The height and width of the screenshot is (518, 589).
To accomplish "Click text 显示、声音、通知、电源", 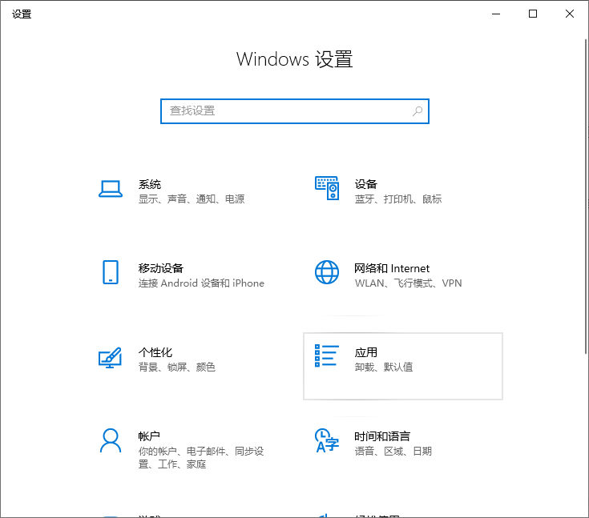I will [x=192, y=199].
